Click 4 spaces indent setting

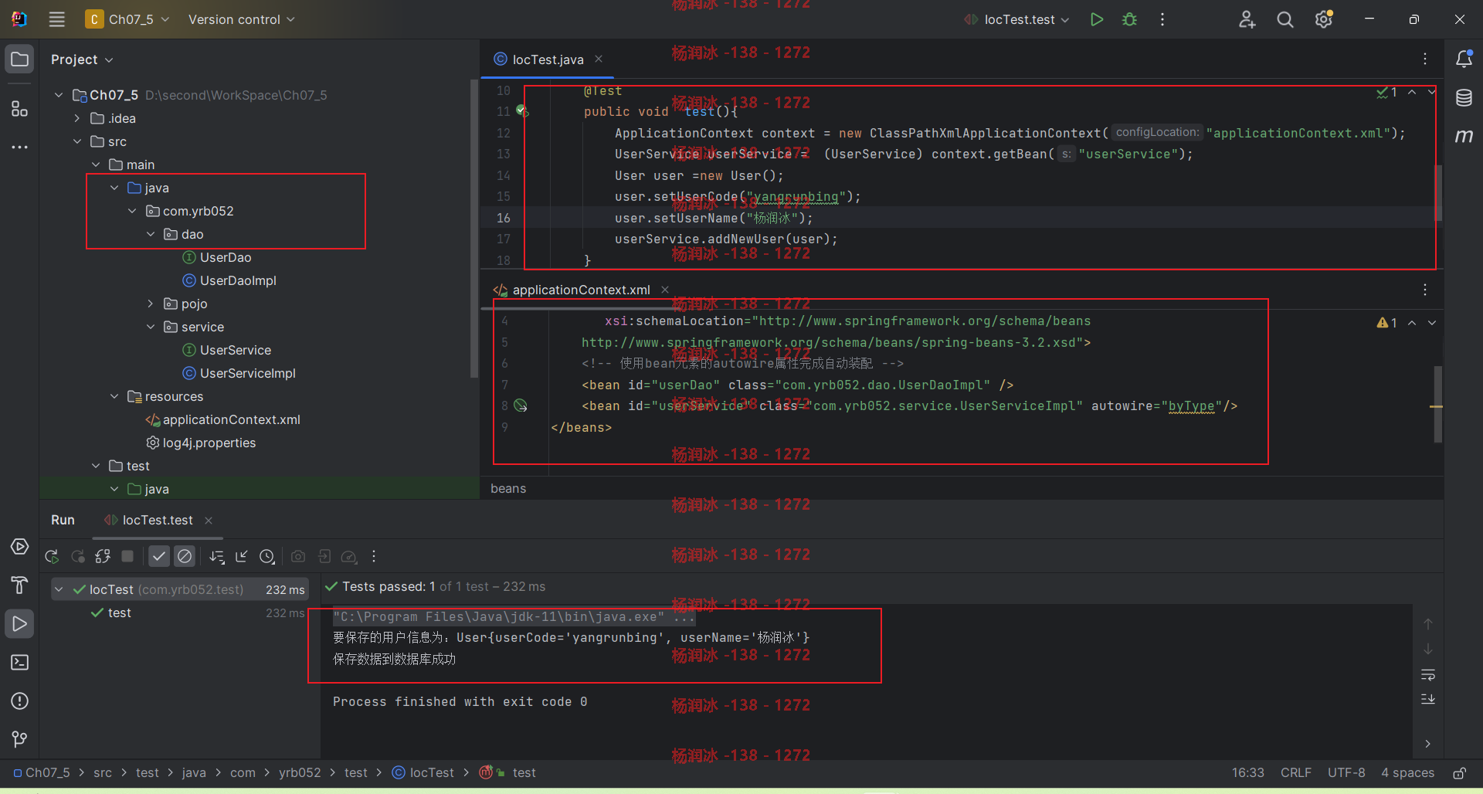pos(1407,773)
